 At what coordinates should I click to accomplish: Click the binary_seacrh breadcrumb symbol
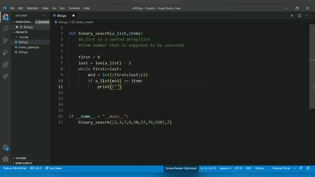click(x=83, y=22)
